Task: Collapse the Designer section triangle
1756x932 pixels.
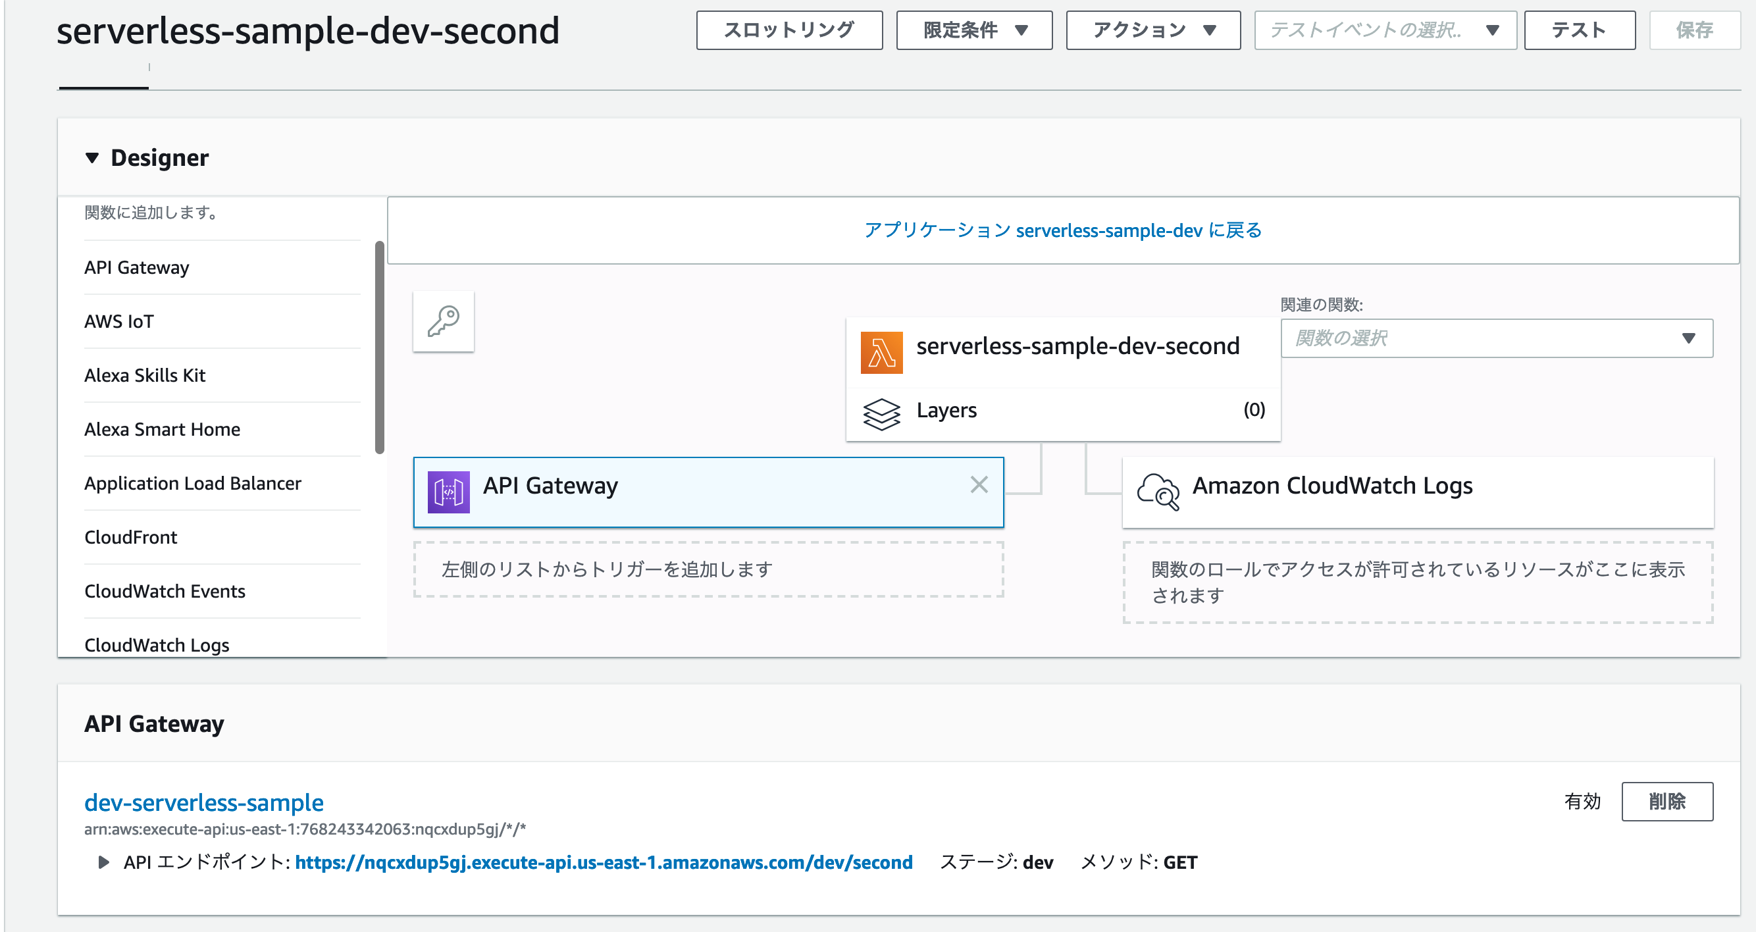Action: [x=92, y=158]
